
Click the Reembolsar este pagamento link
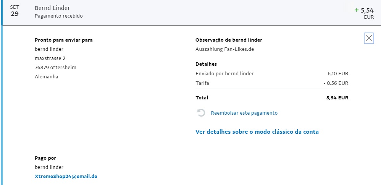point(244,113)
